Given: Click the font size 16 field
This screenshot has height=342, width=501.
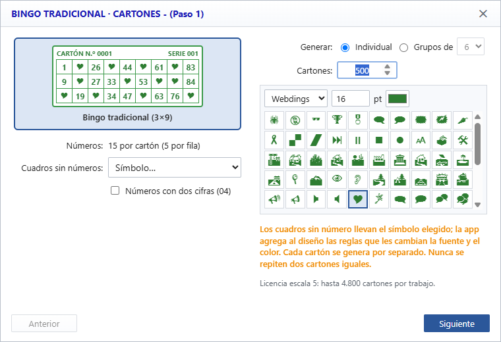Looking at the screenshot, I should click(351, 99).
